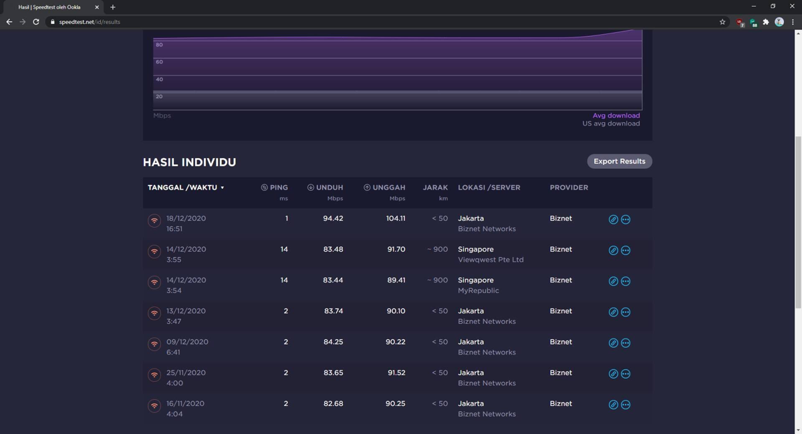Viewport: 802px width, 434px height.
Task: Click the share link icon for Viewqwest Singapore result
Action: point(613,250)
